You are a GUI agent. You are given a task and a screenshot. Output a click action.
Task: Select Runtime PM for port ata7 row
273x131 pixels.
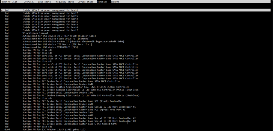71,56
